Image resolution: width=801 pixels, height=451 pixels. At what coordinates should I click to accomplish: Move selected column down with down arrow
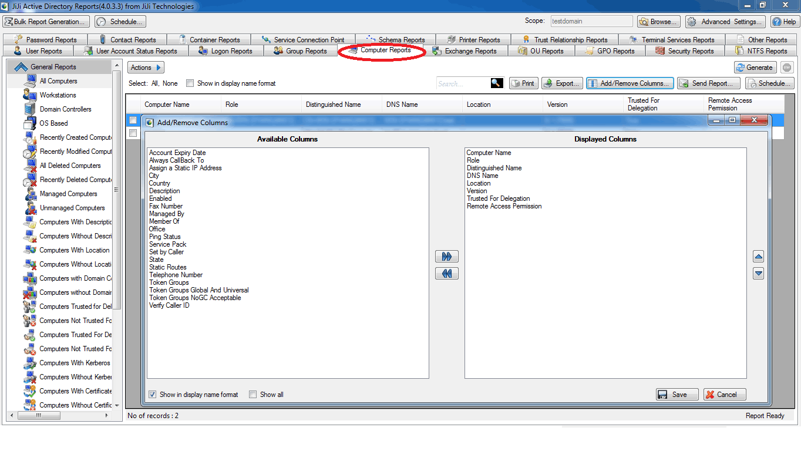[x=758, y=274]
